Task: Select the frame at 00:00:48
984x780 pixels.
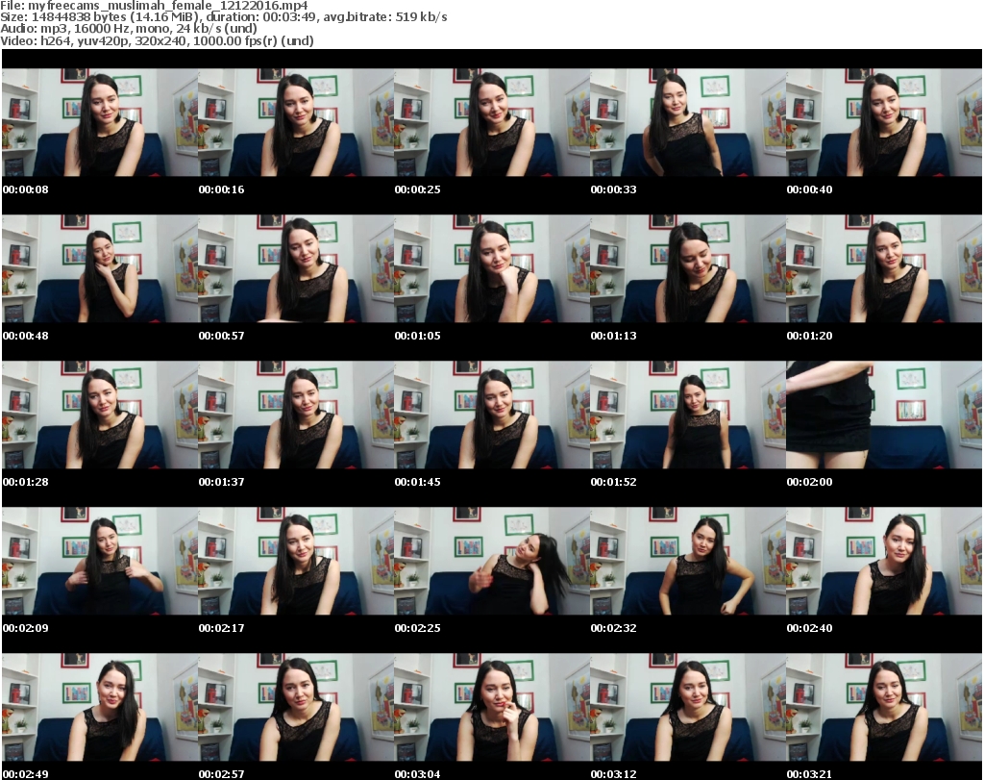Action: click(100, 268)
